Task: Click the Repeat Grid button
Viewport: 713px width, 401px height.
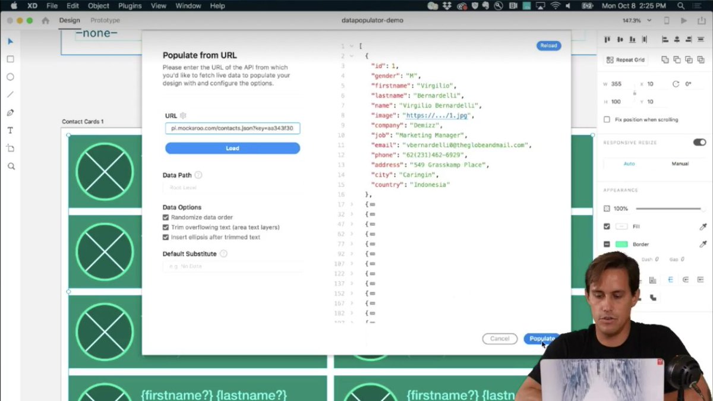Action: tap(625, 59)
